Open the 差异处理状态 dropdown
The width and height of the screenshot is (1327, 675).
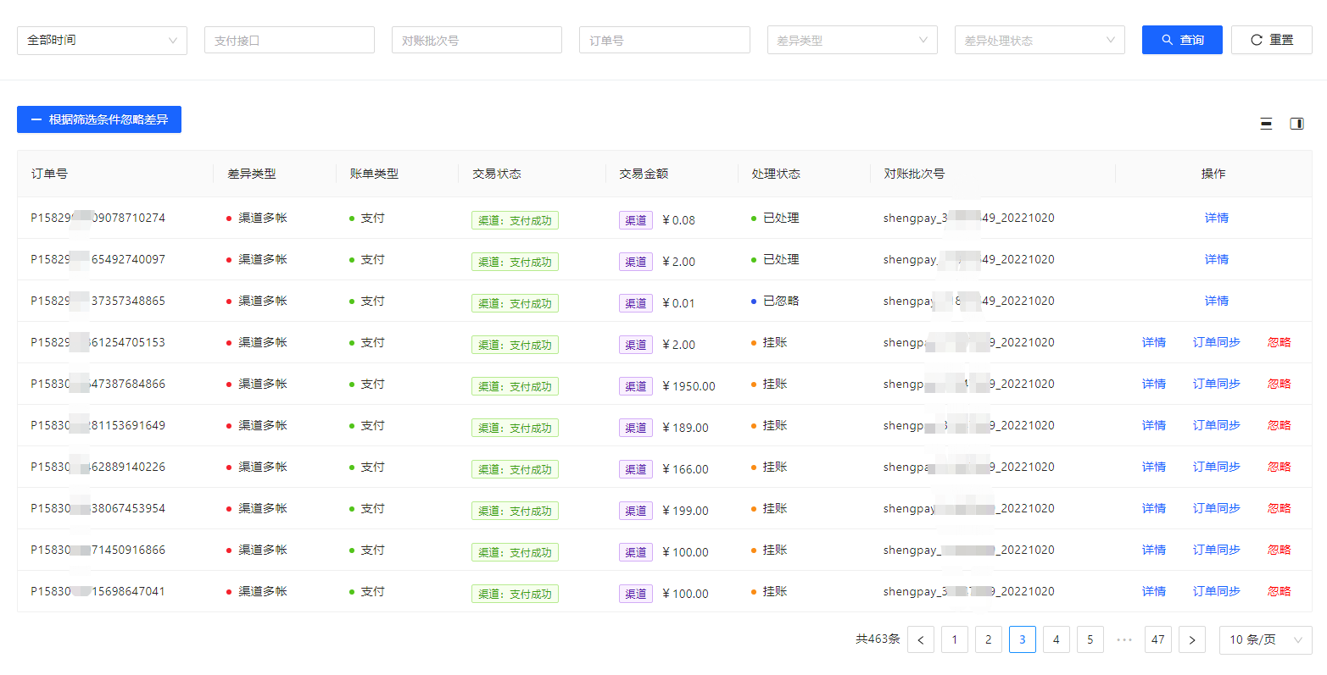[1040, 40]
